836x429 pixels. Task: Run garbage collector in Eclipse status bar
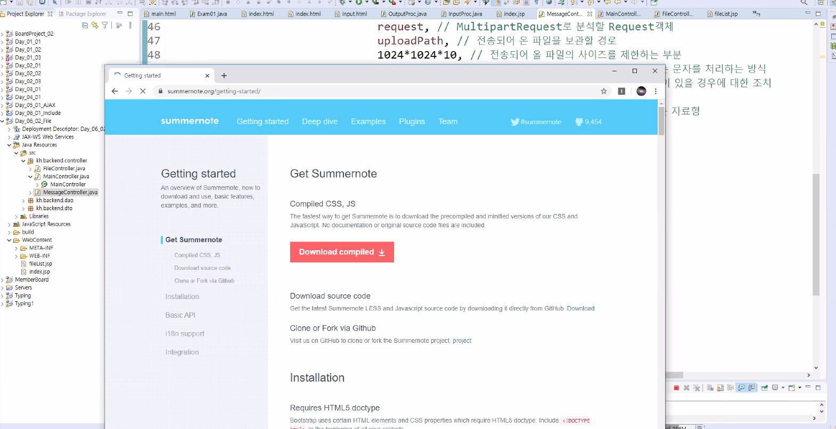[x=700, y=427]
